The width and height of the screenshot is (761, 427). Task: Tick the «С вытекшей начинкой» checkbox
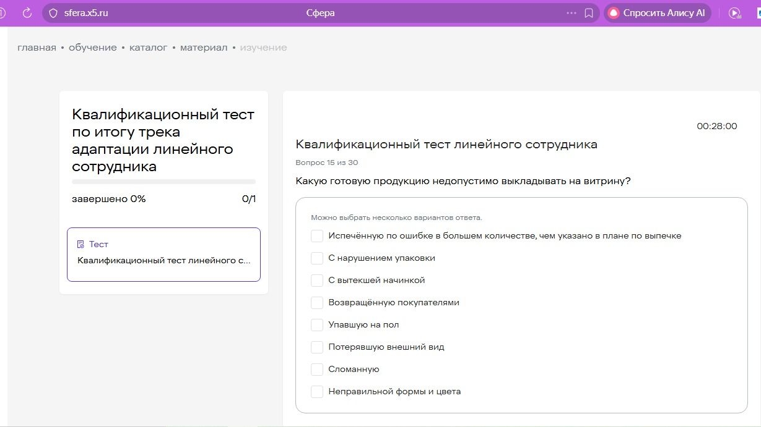tap(317, 280)
